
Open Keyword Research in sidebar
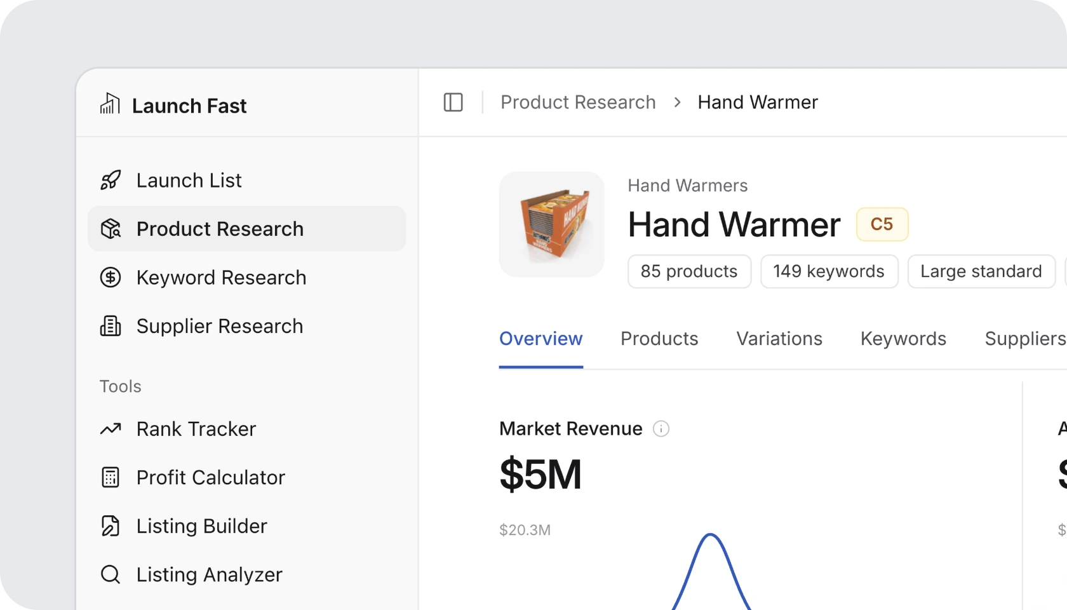[x=246, y=278]
